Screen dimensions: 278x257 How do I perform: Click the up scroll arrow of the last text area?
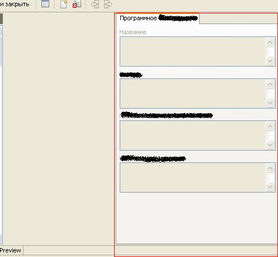[270, 169]
